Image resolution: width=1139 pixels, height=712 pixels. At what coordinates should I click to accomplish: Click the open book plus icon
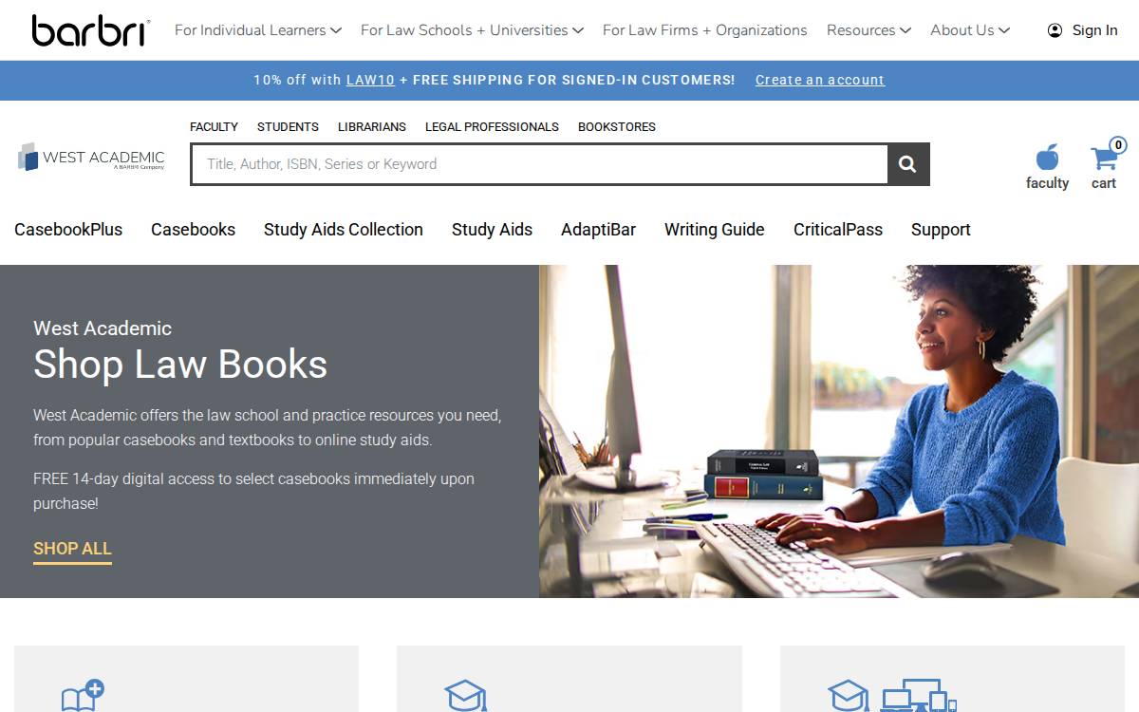(83, 696)
